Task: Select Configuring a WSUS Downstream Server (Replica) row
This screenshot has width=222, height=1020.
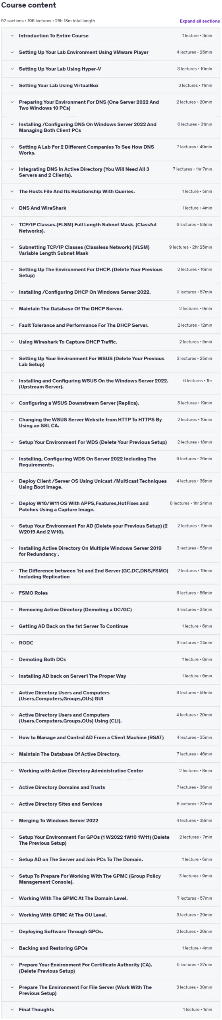Action: pos(110,403)
